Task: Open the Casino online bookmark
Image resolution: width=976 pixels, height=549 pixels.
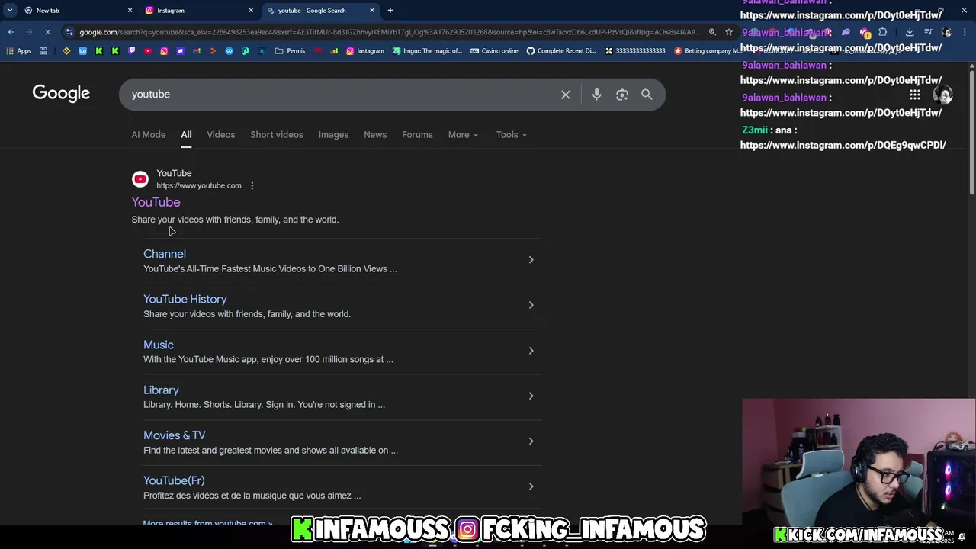Action: click(494, 51)
